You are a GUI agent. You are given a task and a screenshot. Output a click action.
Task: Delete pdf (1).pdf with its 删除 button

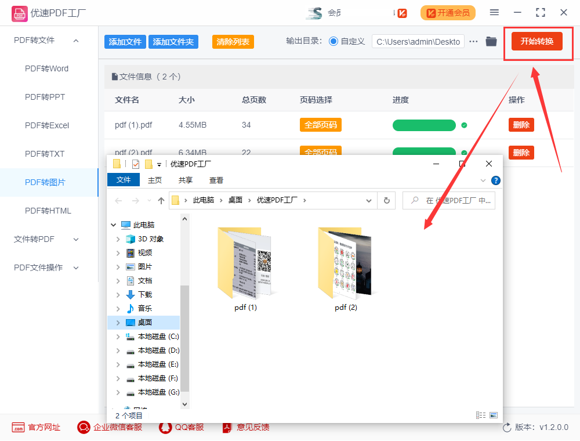click(x=521, y=125)
